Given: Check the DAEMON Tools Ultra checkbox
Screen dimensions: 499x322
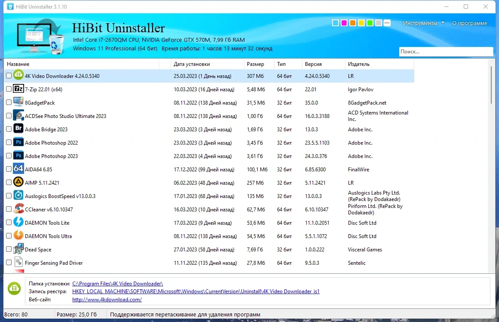Looking at the screenshot, I should click(9, 236).
